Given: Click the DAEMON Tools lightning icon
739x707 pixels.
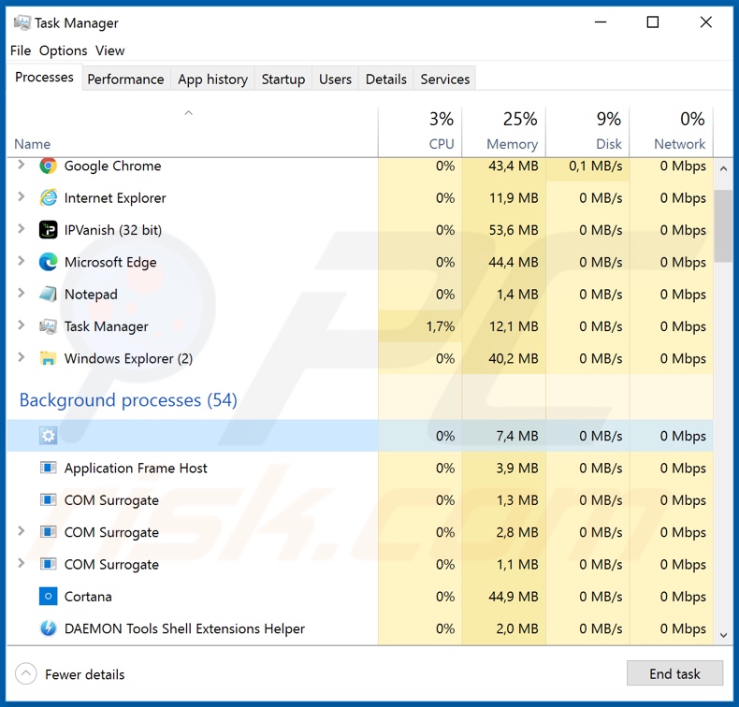Looking at the screenshot, I should (48, 628).
